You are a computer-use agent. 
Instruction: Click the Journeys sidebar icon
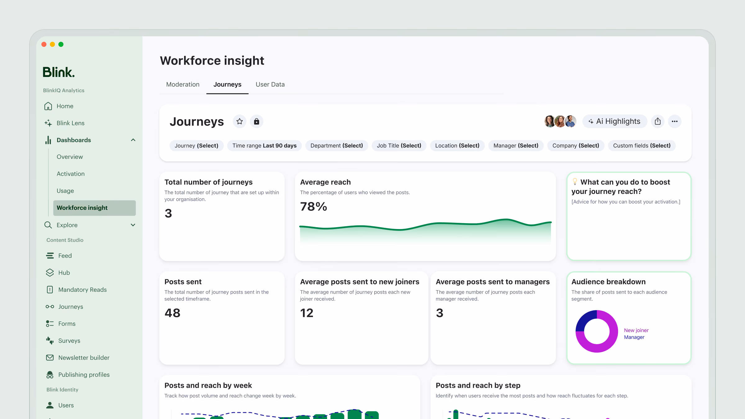pos(50,307)
